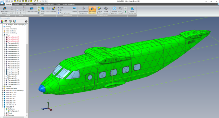This screenshot has height=118, width=219.
Task: Click the third icon in the explorer toolbar
Action: coord(10,21)
